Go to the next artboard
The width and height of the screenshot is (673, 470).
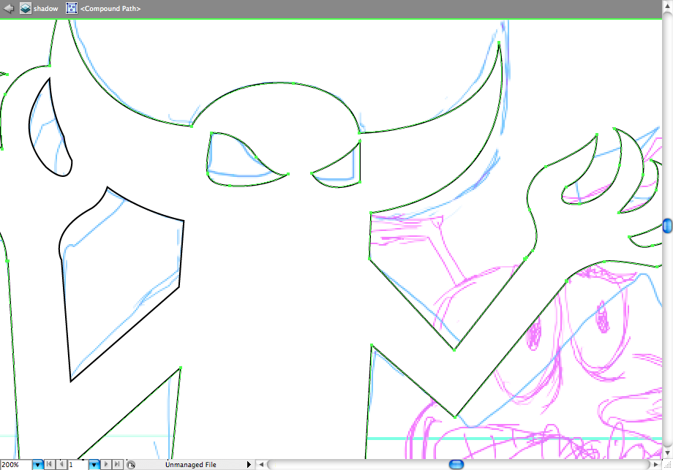(x=106, y=464)
